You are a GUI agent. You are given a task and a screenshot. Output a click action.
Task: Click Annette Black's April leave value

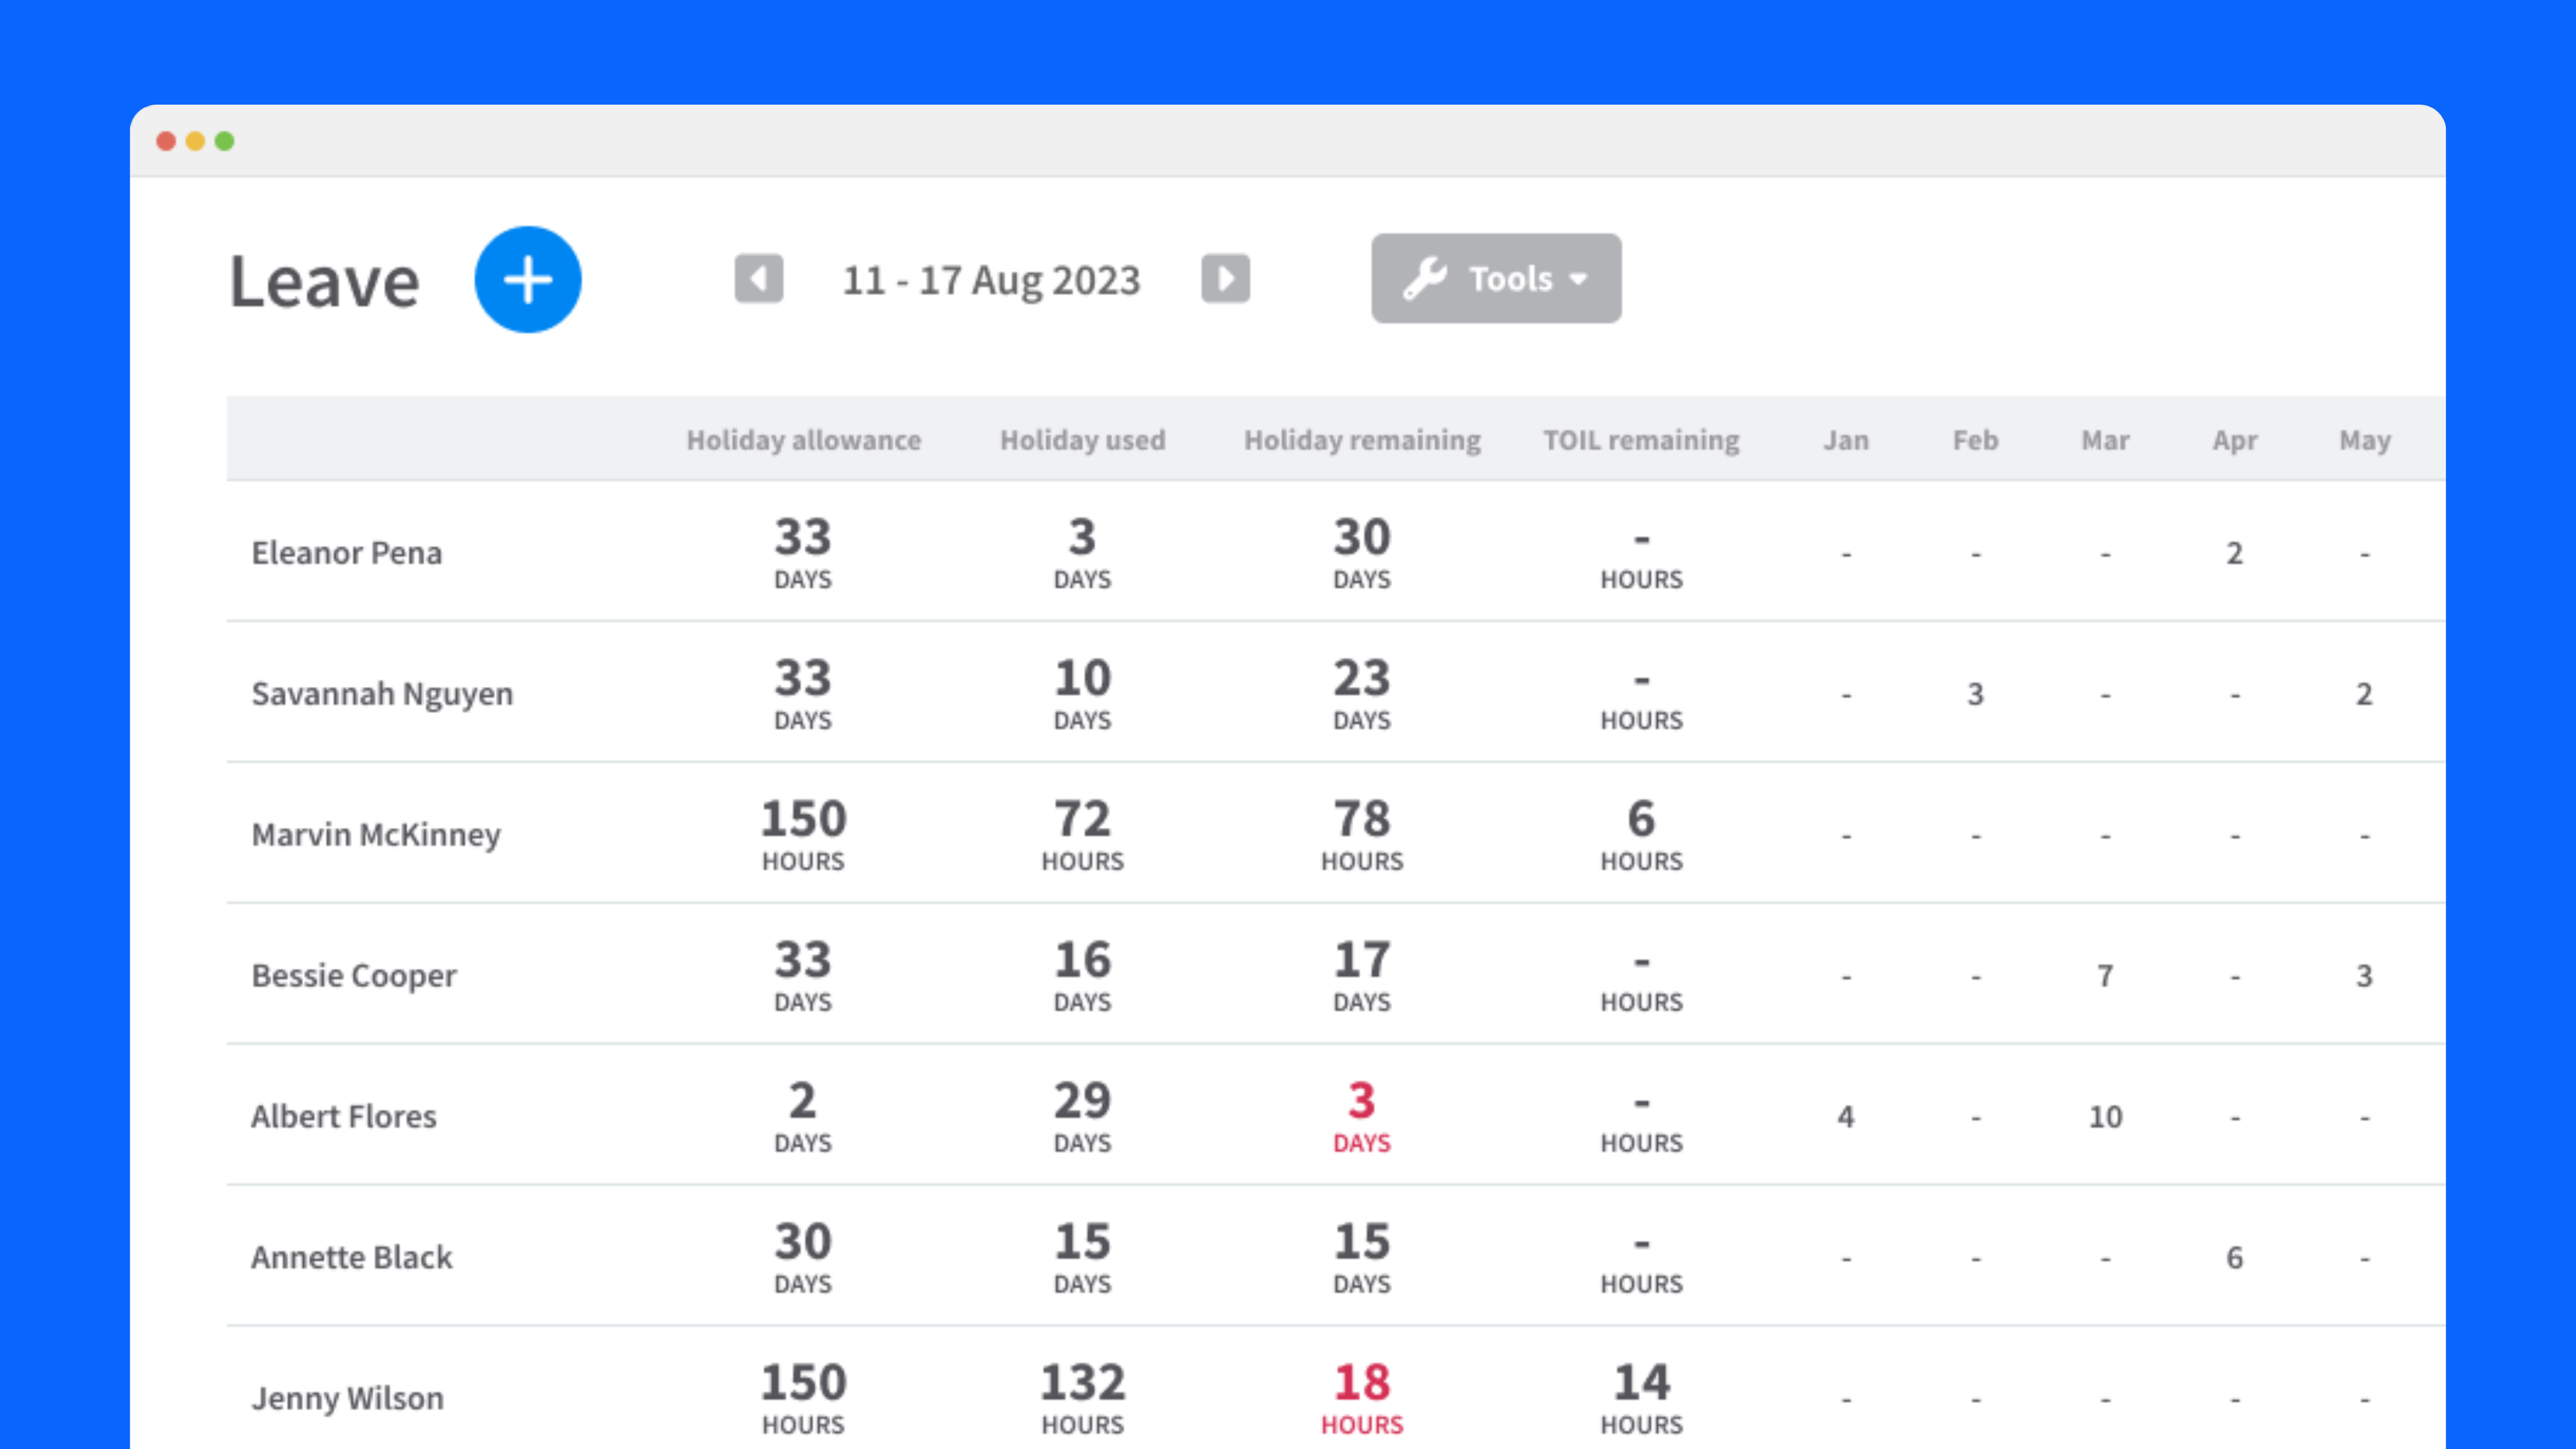point(2235,1257)
